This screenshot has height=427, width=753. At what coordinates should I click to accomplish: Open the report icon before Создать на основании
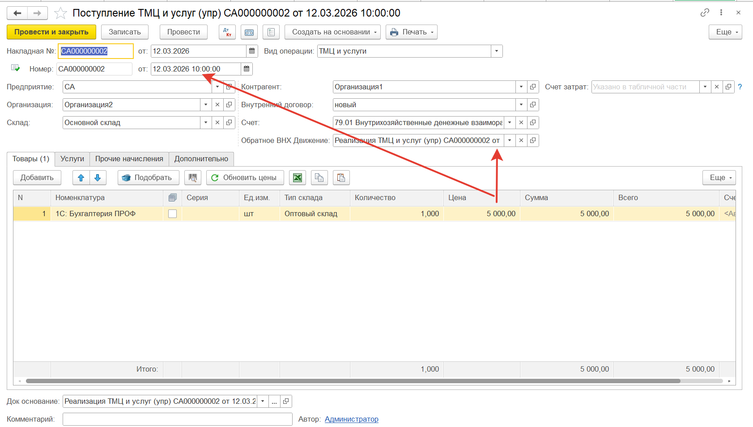(x=271, y=32)
